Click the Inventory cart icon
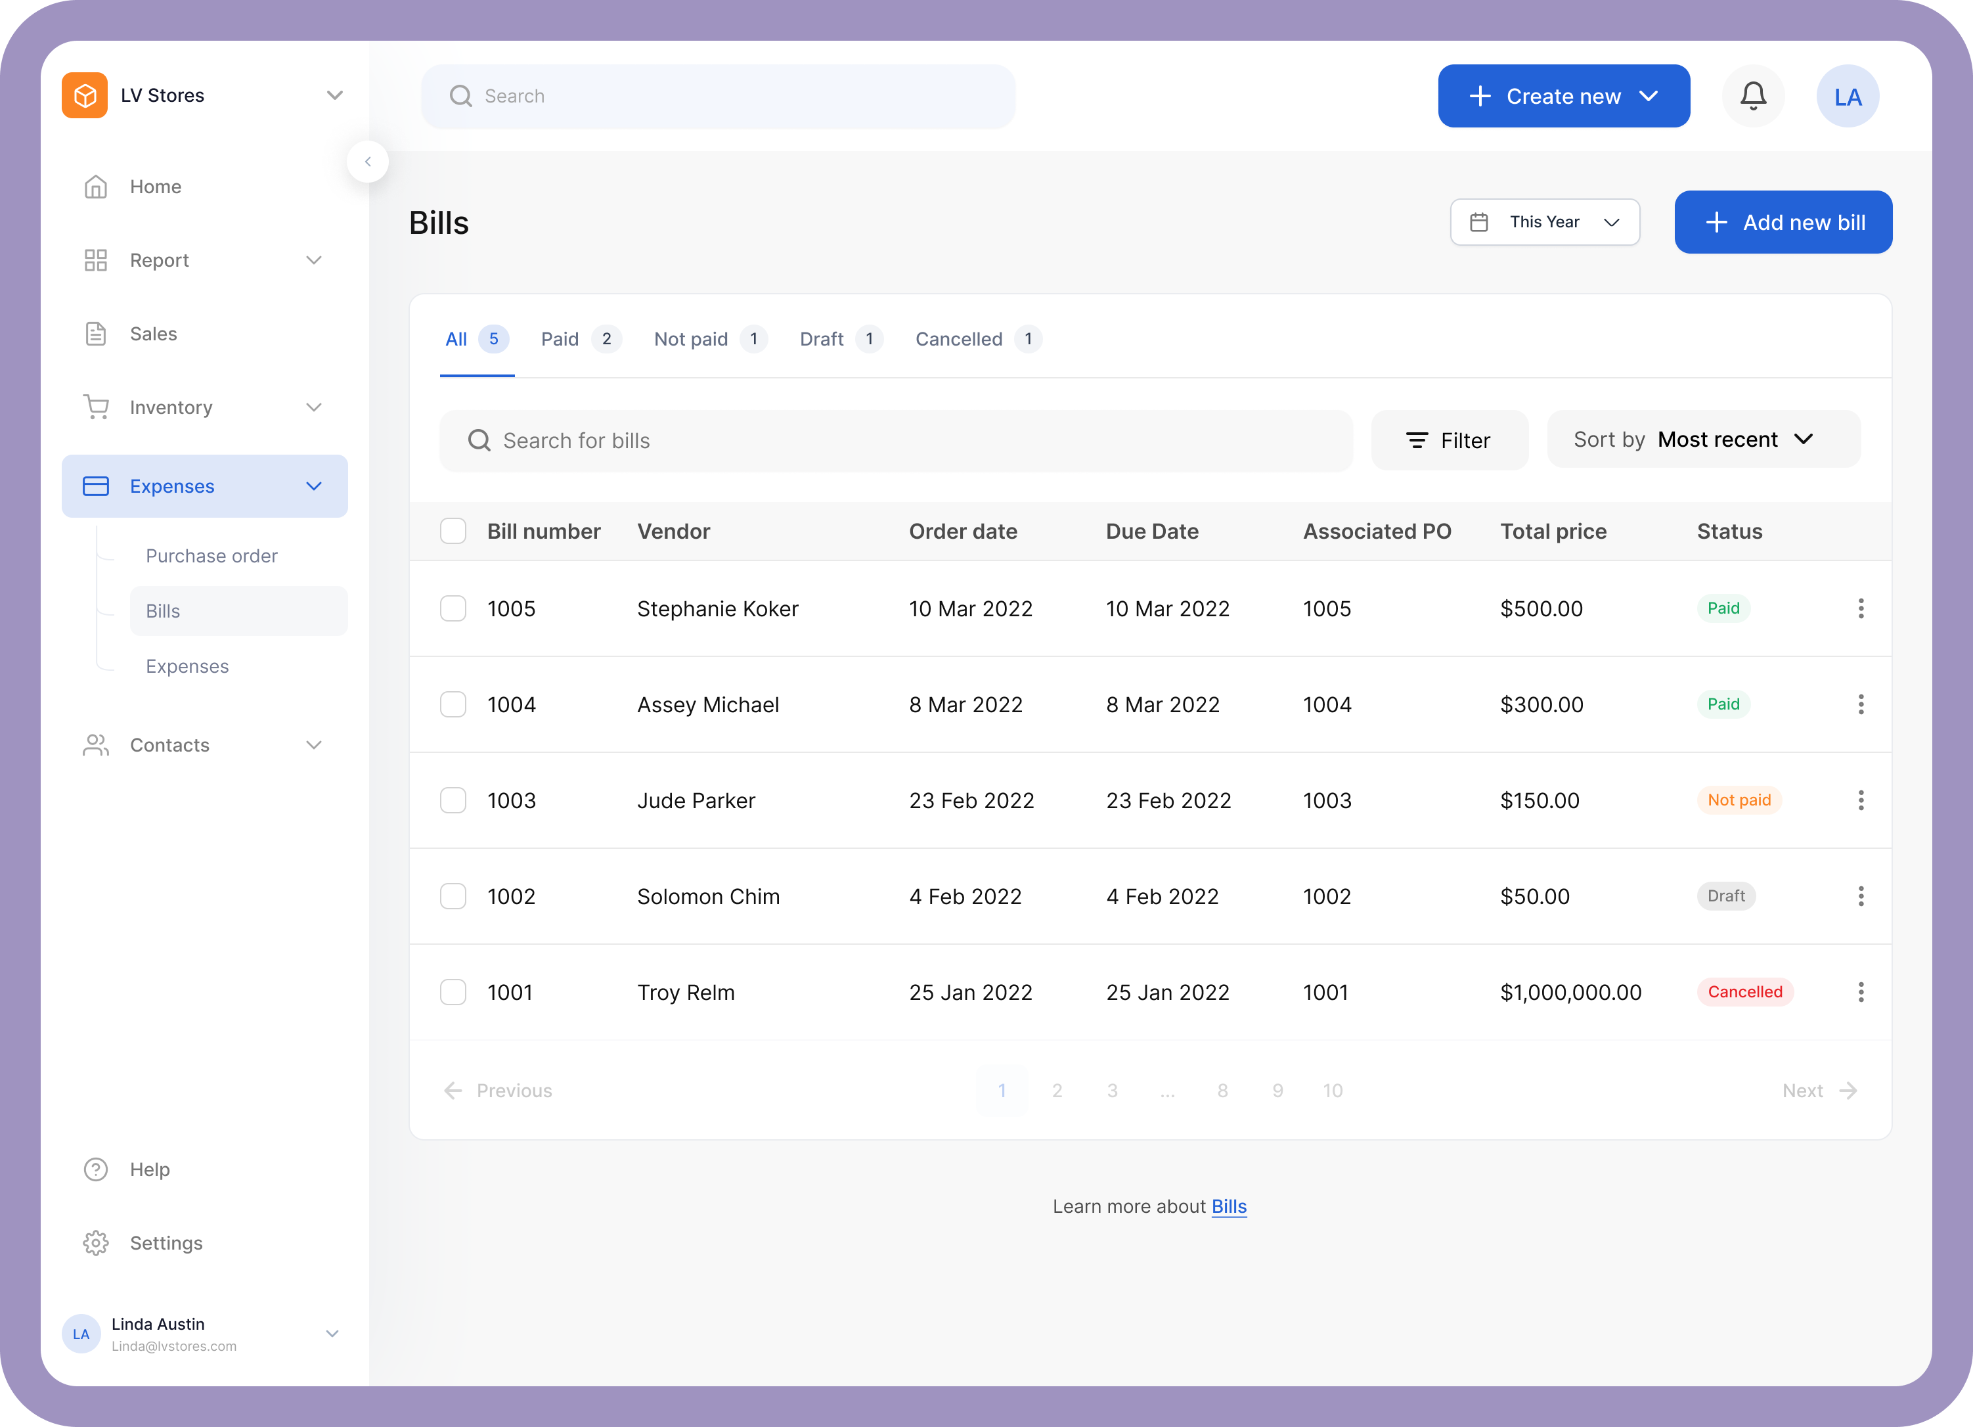Screen dimensions: 1973x1427 96,407
